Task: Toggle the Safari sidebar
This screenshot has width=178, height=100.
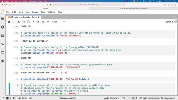Action: coord(10,5)
